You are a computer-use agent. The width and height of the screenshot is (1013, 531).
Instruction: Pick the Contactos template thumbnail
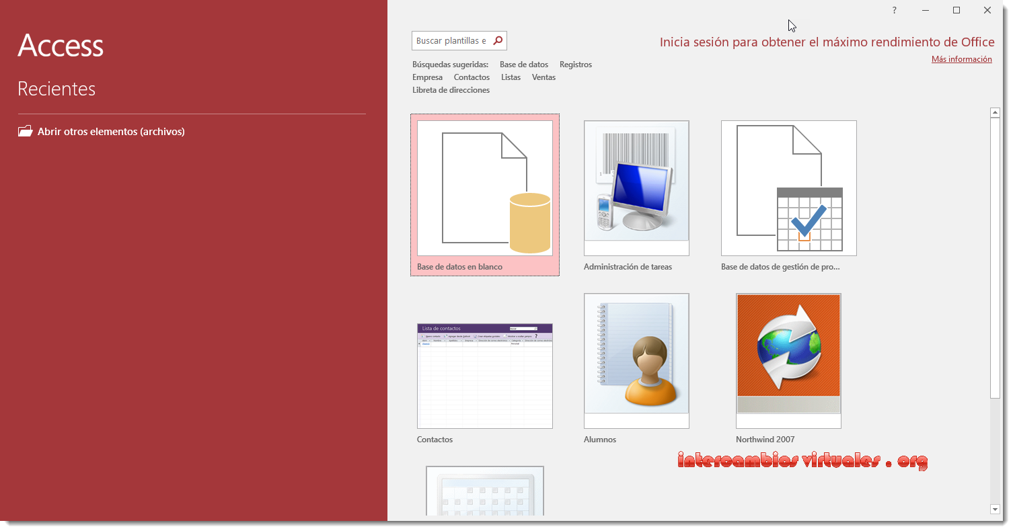click(484, 376)
